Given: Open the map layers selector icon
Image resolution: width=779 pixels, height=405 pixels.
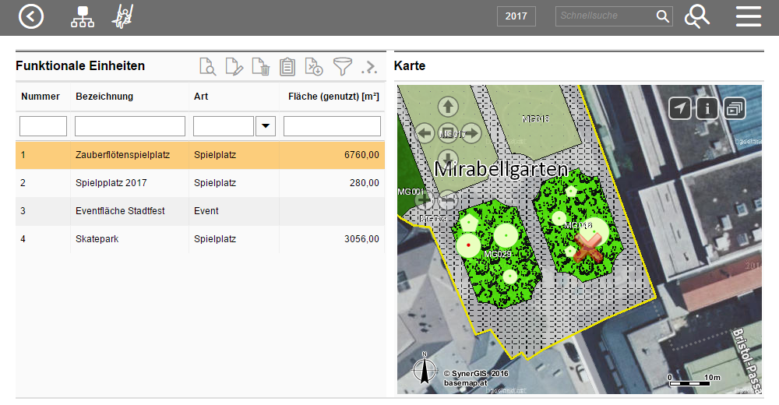Looking at the screenshot, I should 735,107.
